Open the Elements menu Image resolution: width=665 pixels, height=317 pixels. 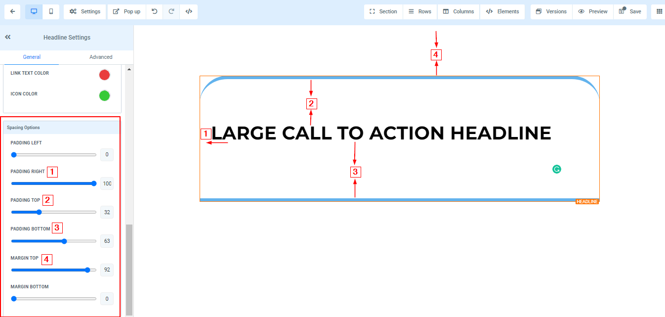pos(502,11)
